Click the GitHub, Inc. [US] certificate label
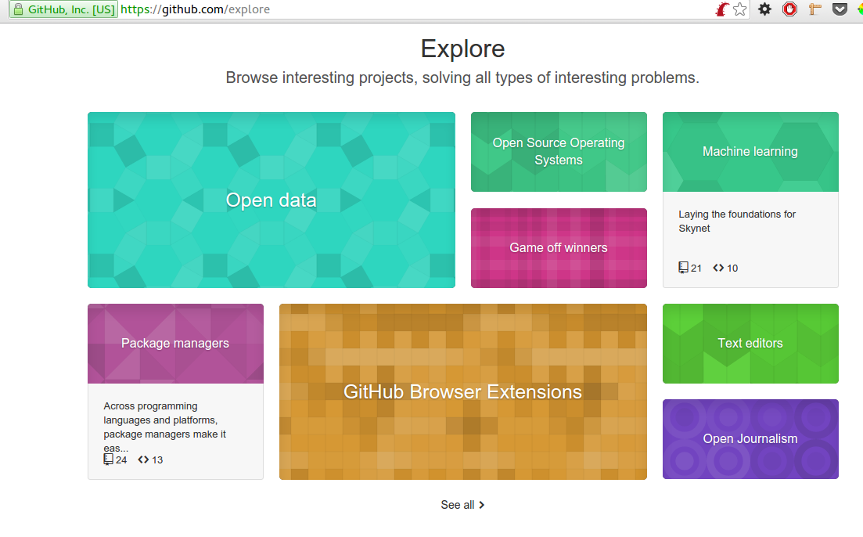This screenshot has height=537, width=863. tap(71, 9)
